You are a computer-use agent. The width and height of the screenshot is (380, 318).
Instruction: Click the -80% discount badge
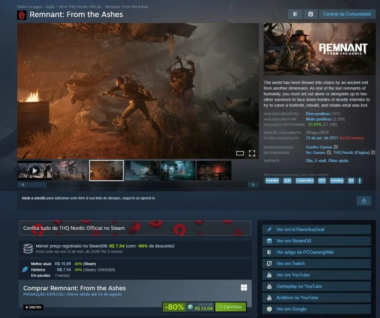174,307
